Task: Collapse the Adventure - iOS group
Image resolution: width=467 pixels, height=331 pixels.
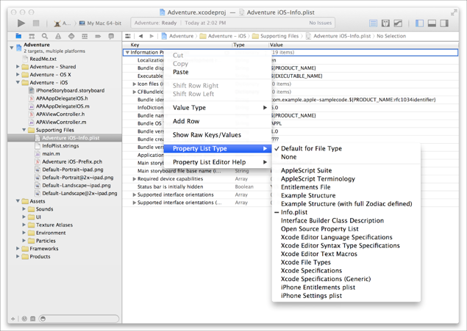Action: tap(18, 82)
